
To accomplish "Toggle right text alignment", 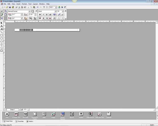I will (47, 18).
